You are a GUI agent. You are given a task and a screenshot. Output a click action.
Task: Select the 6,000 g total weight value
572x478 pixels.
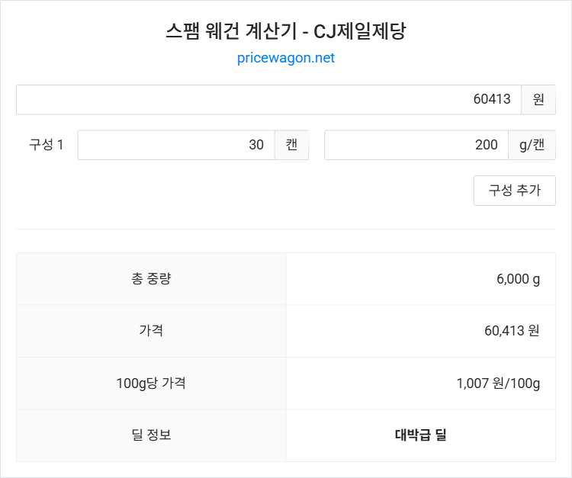[x=518, y=279]
